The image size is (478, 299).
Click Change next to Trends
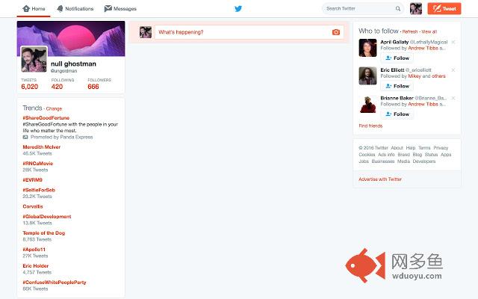[54, 108]
